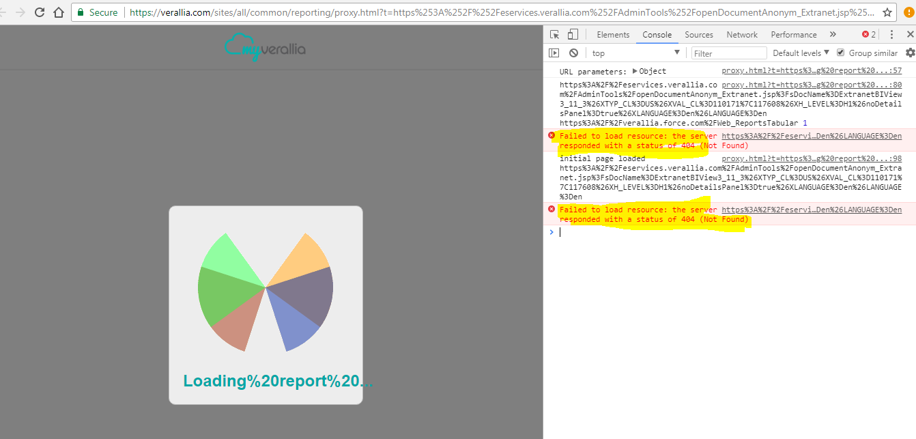Select the Console tab
The width and height of the screenshot is (916, 439).
[657, 35]
